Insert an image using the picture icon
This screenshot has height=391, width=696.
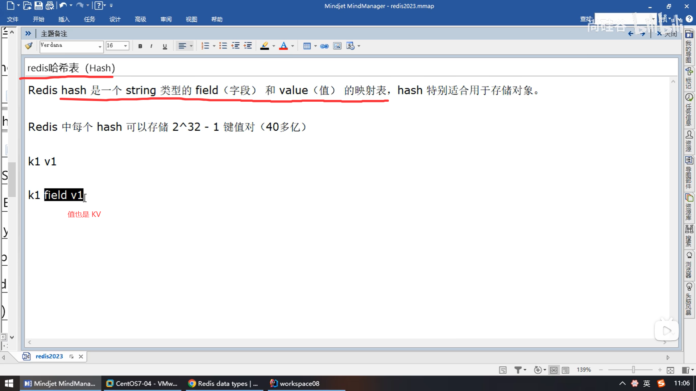pyautogui.click(x=337, y=46)
